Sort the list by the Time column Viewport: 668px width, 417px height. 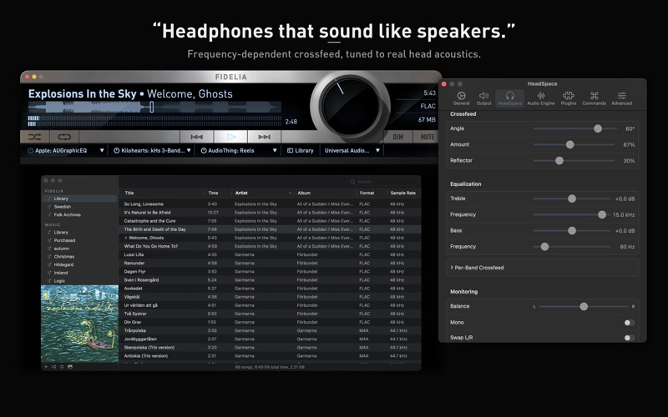tap(218, 193)
